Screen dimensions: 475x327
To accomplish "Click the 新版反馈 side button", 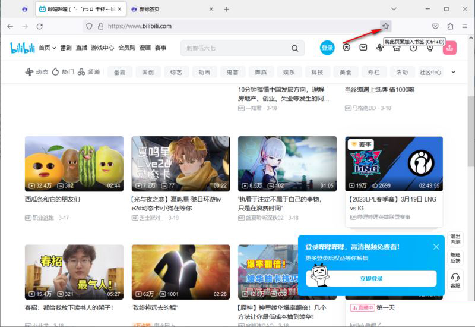I will pyautogui.click(x=455, y=258).
